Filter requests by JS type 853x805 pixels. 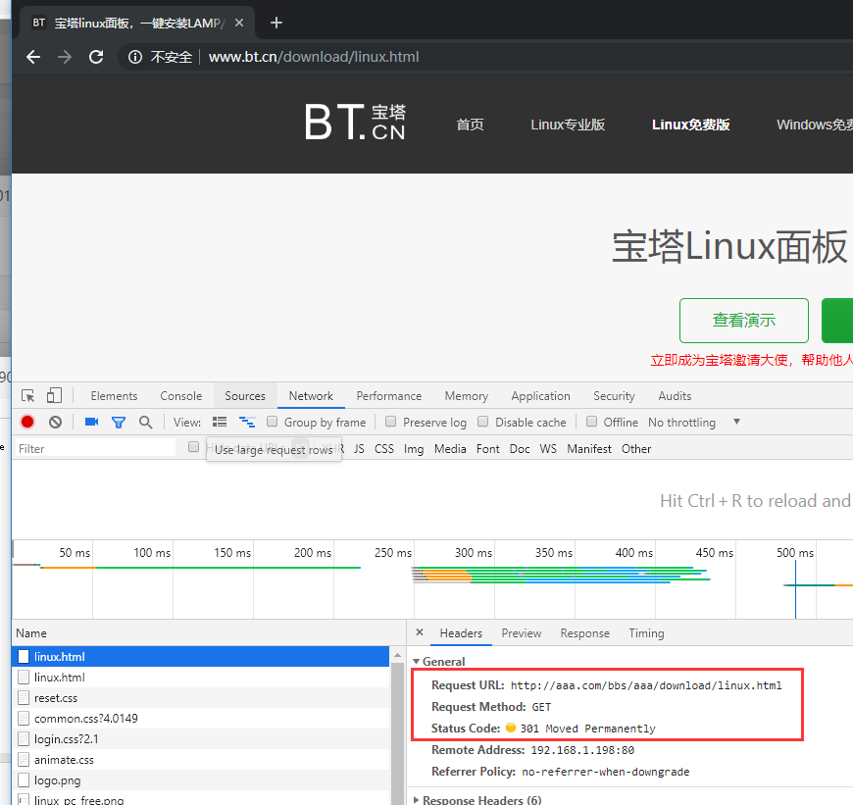point(359,449)
